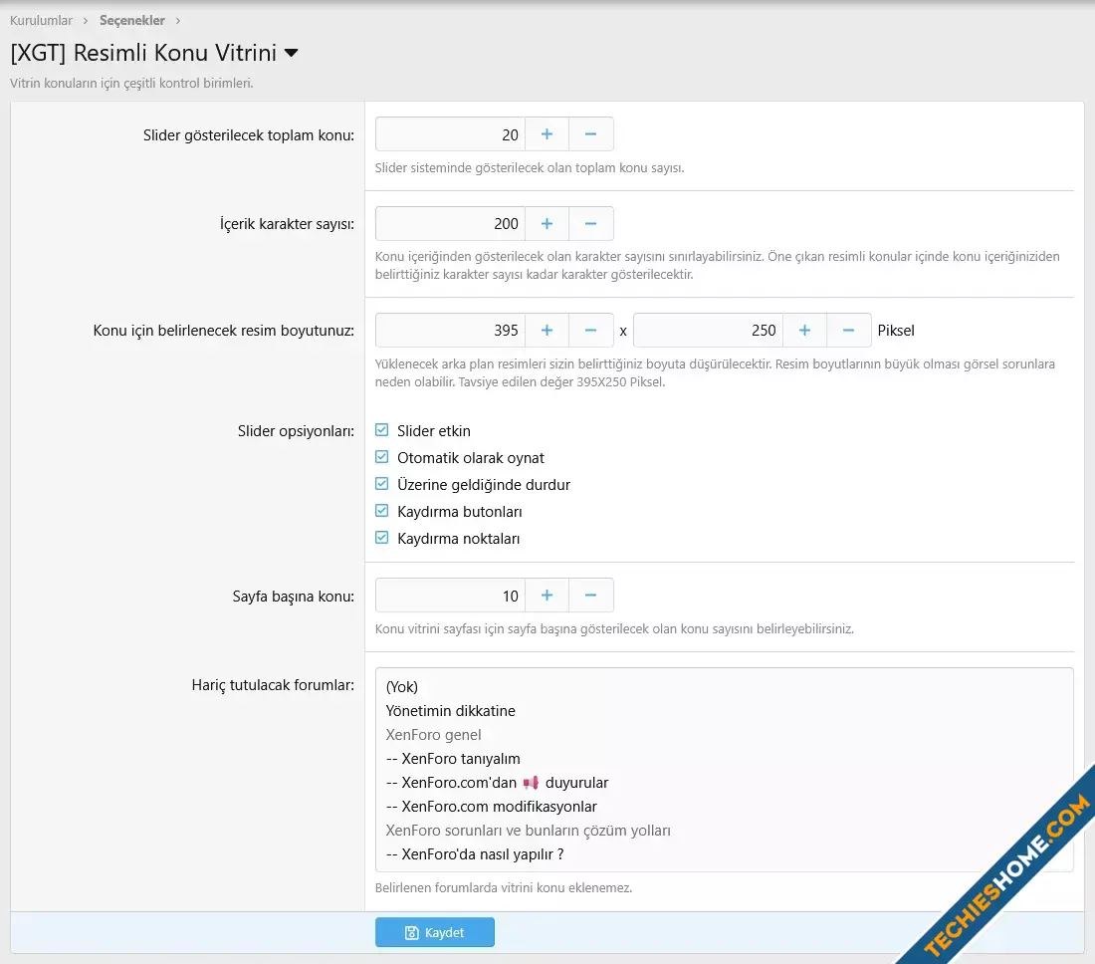The image size is (1095, 964).
Task: Click the slider total topics input field
Action: tap(450, 134)
